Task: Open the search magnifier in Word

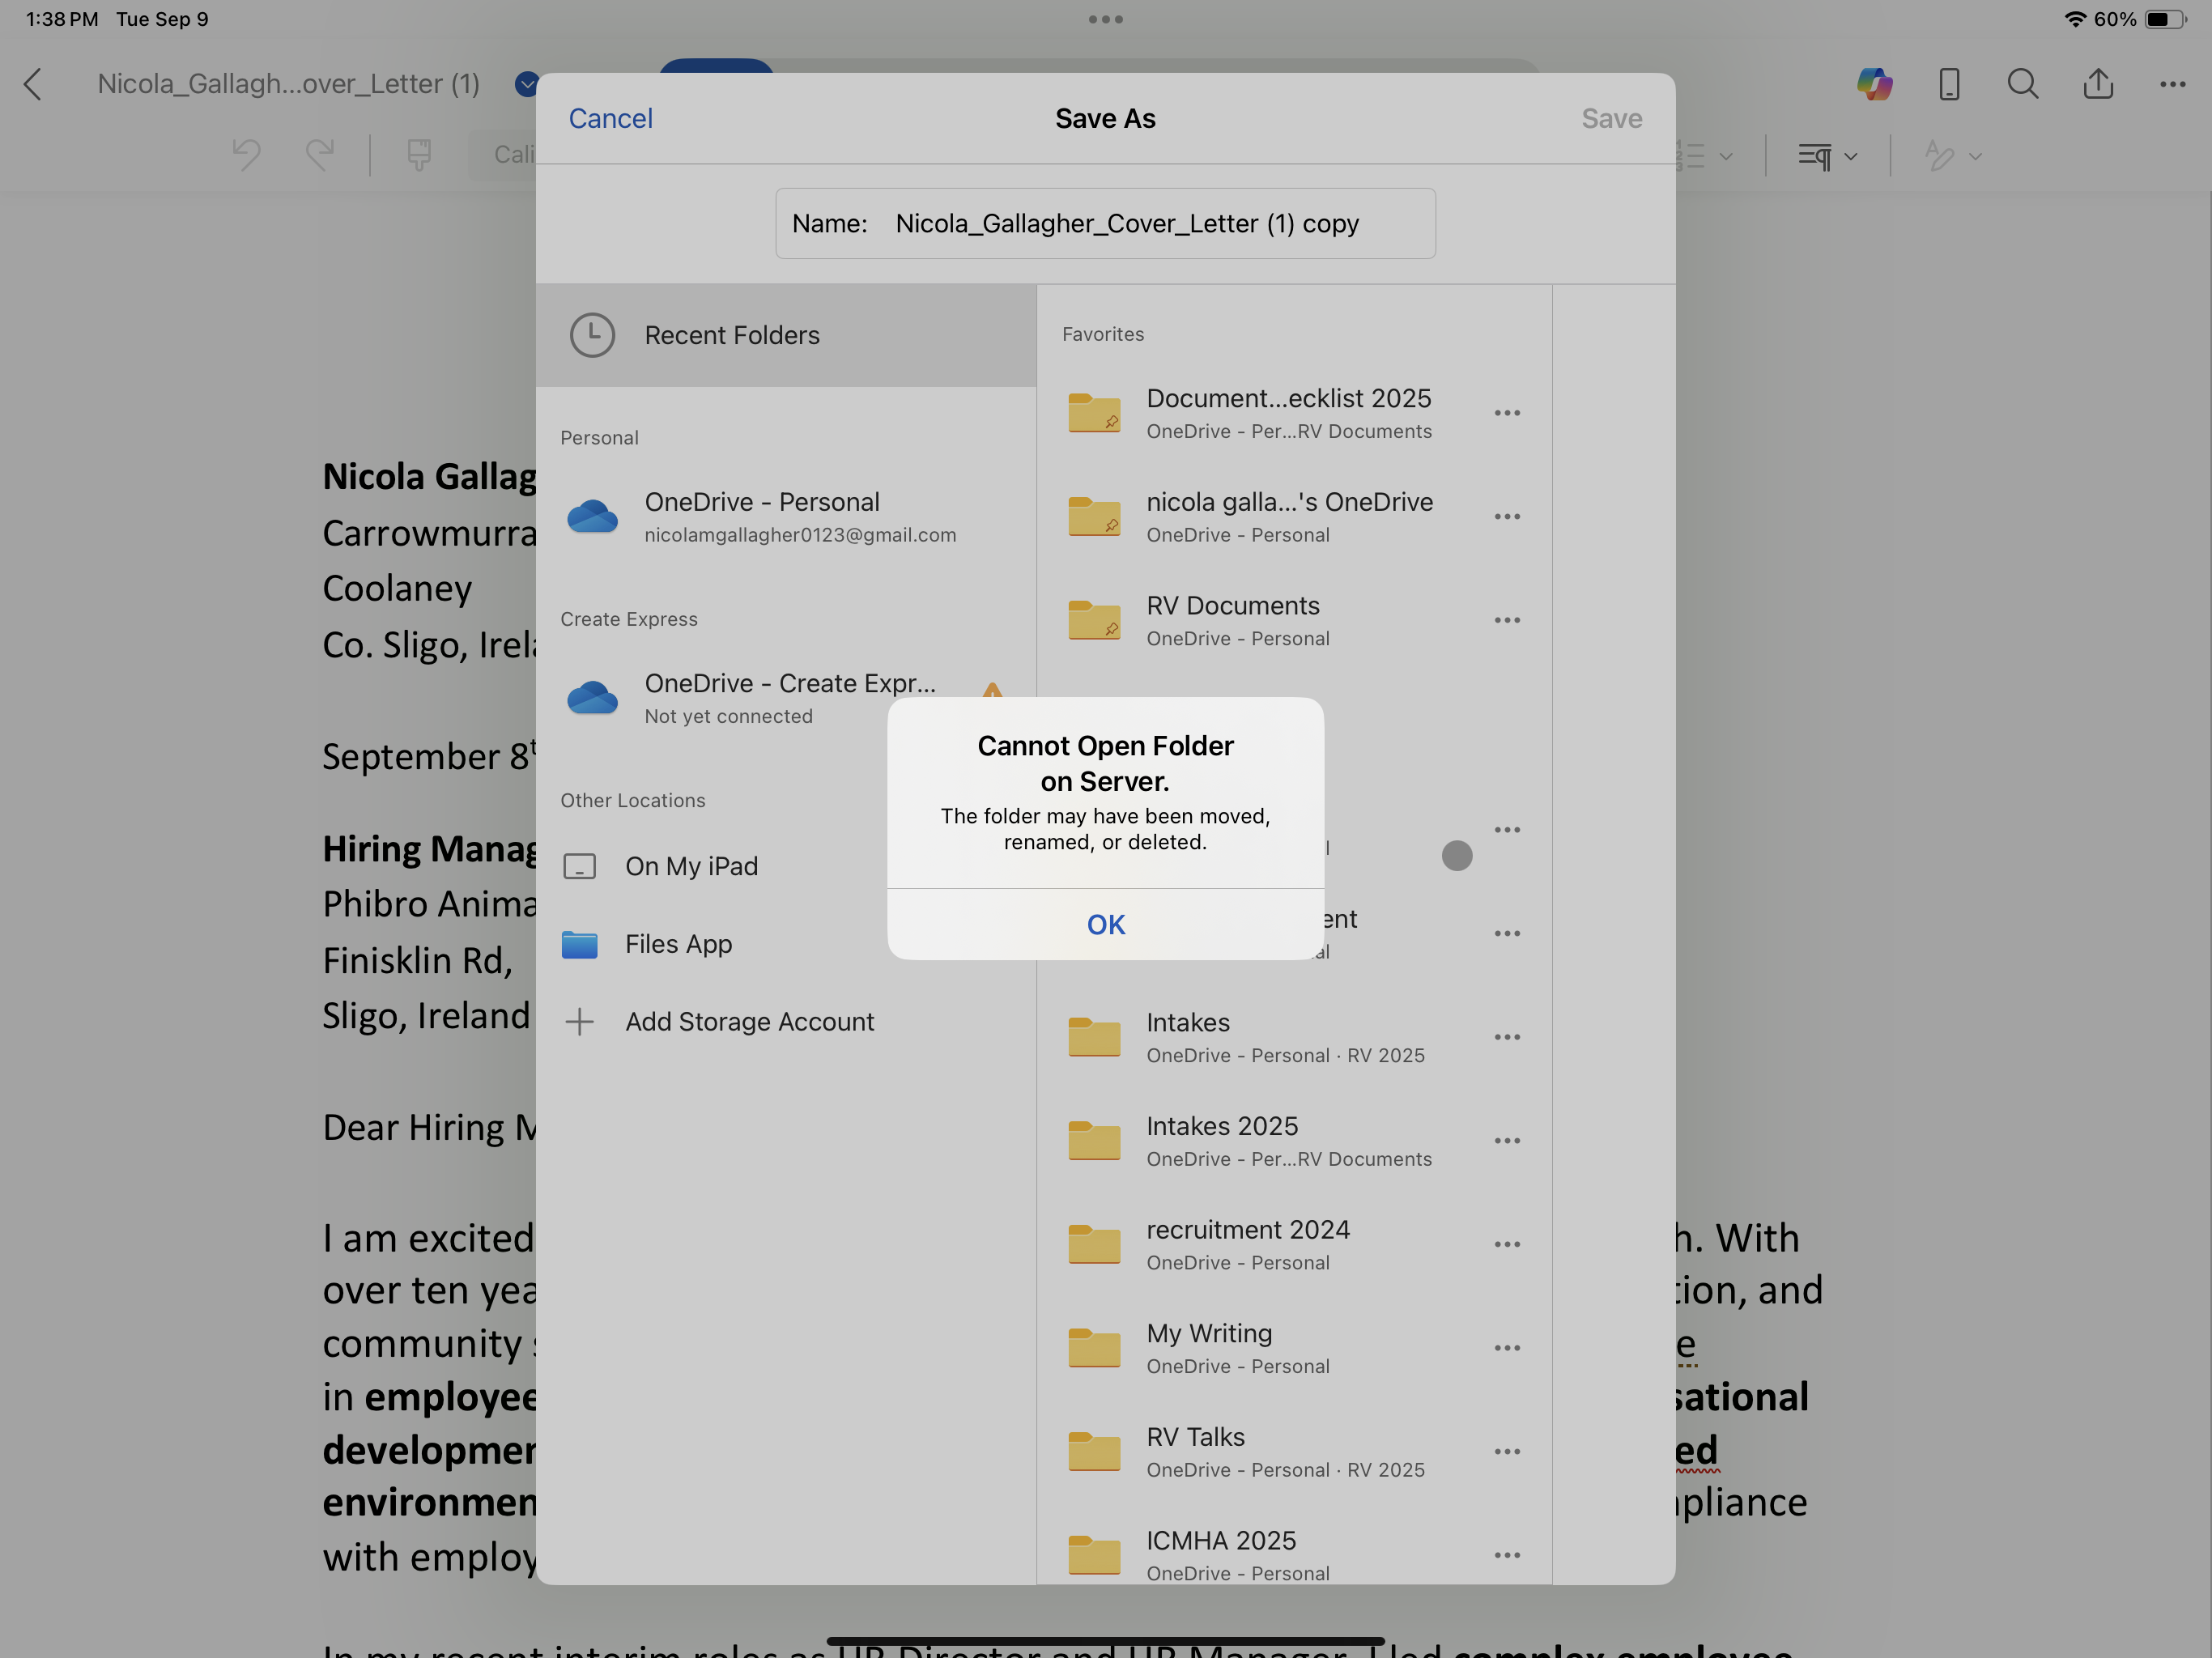Action: 2022,84
